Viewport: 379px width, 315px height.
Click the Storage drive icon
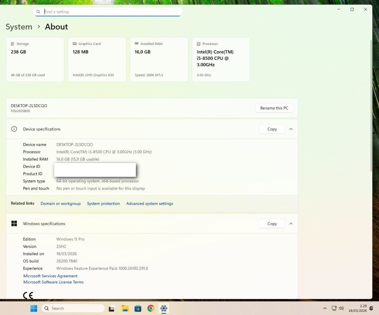click(x=13, y=44)
